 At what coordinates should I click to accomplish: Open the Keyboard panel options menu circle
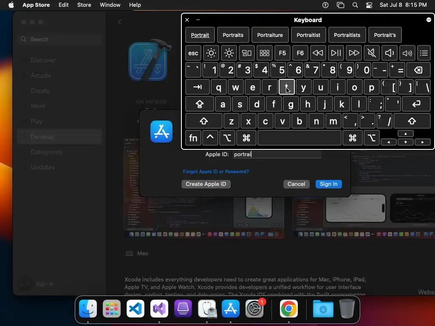click(x=429, y=20)
